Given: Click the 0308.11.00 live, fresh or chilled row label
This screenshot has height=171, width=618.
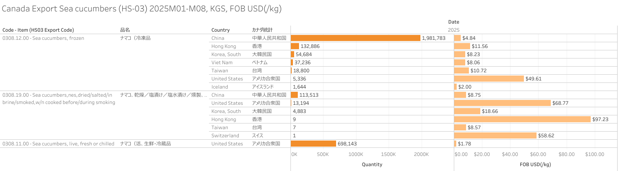Looking at the screenshot, I should coord(58,143).
